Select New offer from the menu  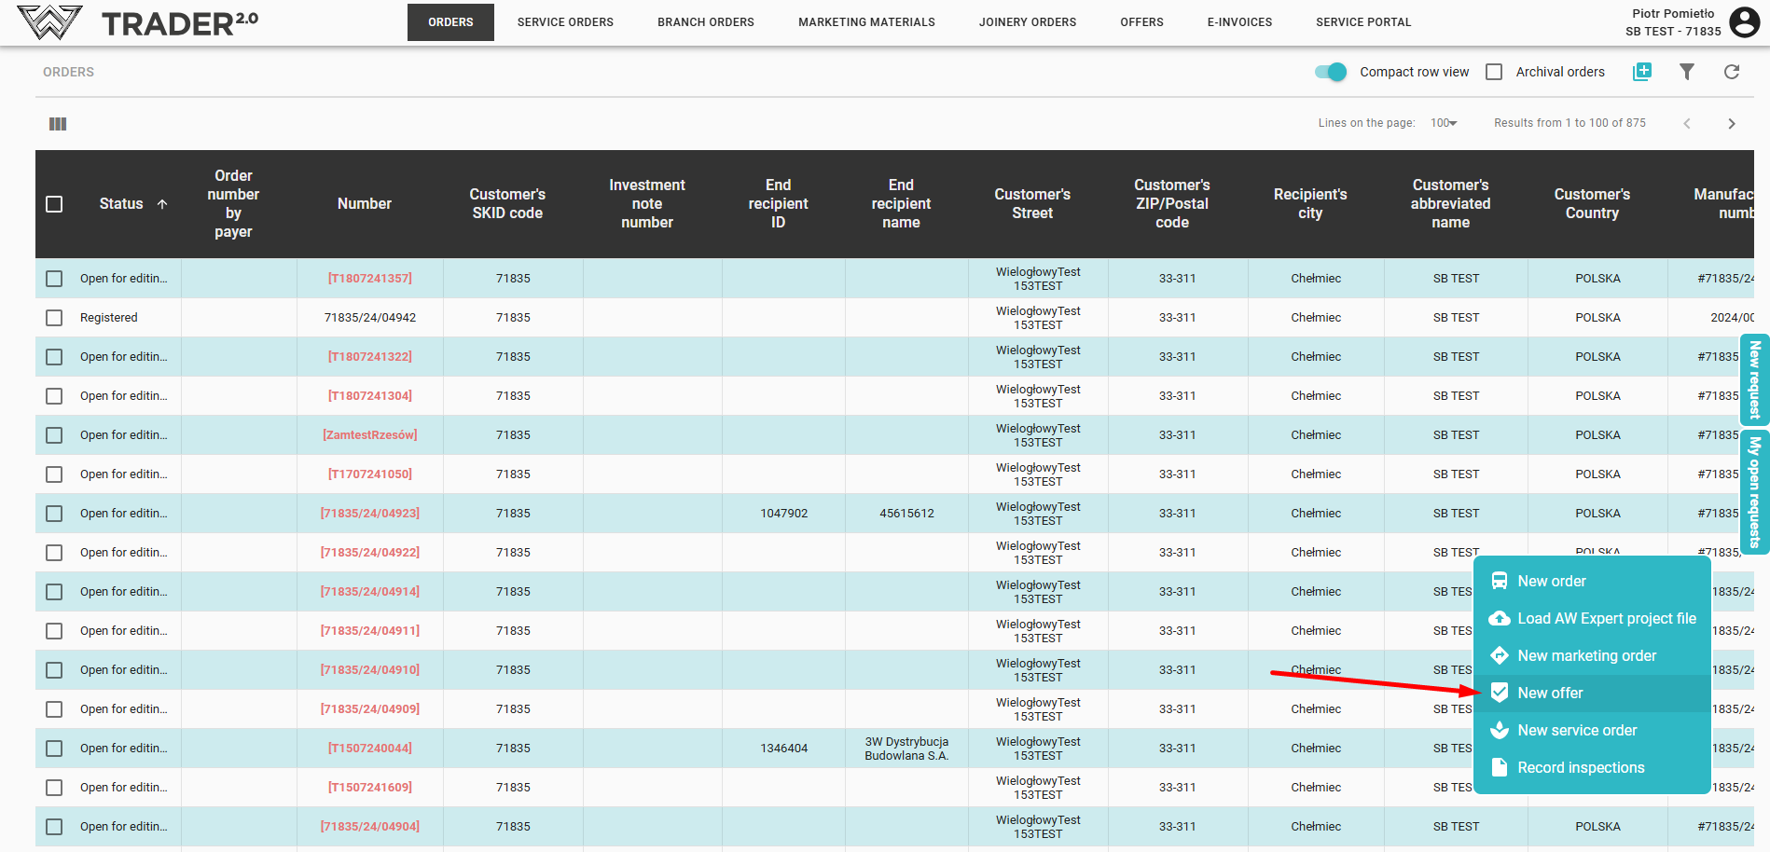point(1550,693)
